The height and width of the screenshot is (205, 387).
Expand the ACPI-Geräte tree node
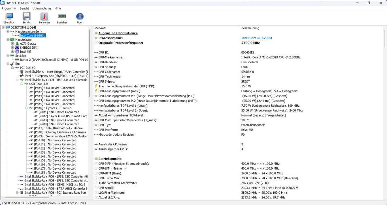point(12,44)
